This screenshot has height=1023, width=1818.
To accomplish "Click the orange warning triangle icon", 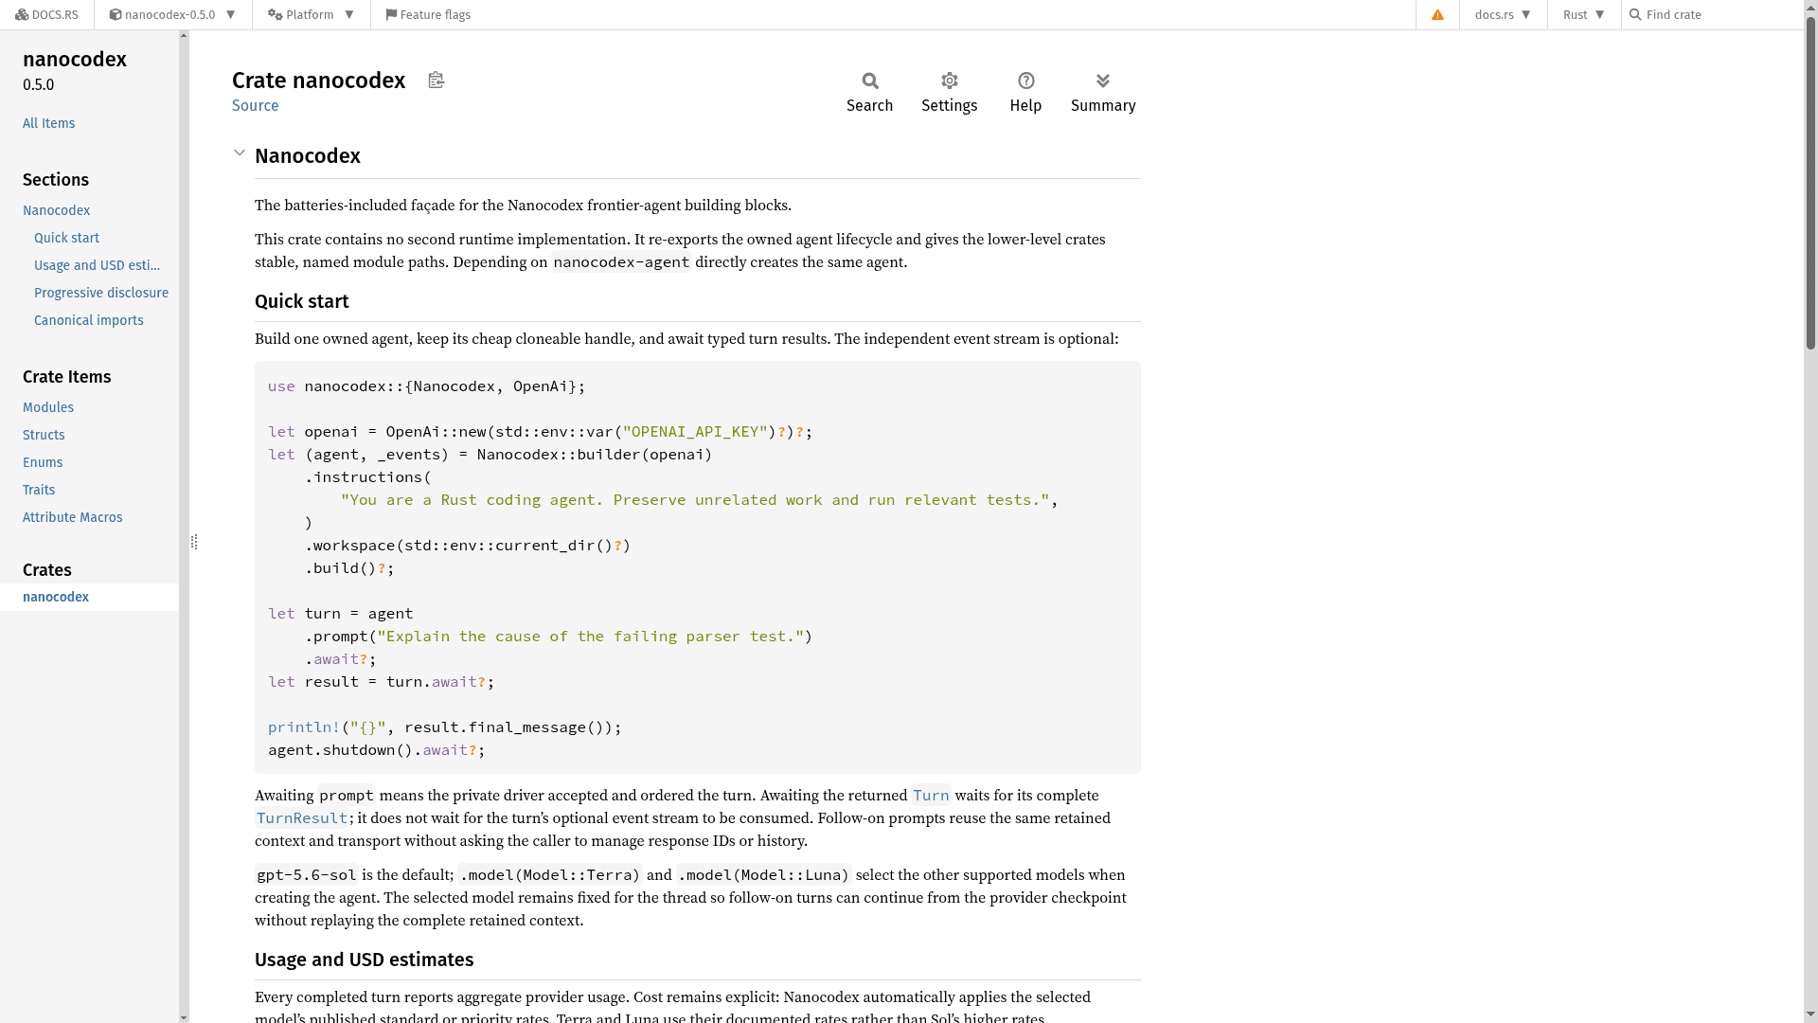I will [x=1437, y=15].
